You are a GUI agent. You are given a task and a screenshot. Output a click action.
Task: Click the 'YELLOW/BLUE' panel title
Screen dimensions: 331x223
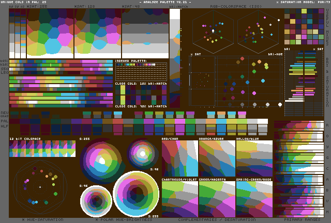point(247,139)
